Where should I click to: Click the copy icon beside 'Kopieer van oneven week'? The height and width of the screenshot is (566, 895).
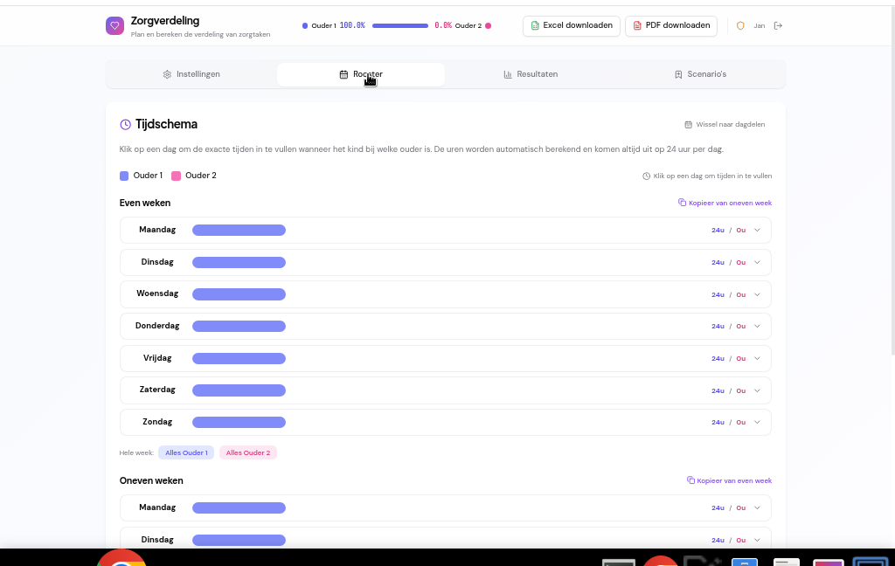point(683,203)
